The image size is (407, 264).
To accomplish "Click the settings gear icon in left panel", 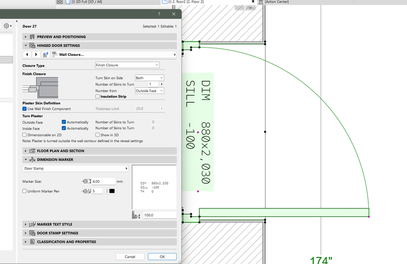I will click(x=7, y=26).
